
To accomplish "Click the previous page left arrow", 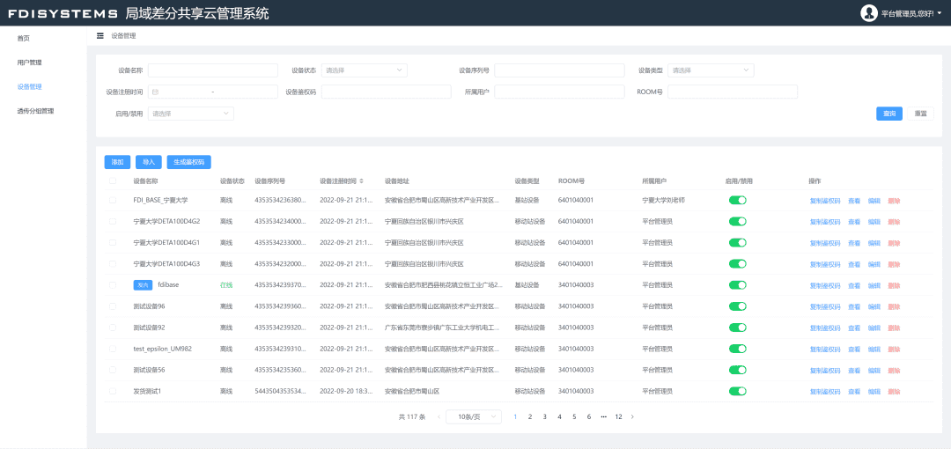I will point(439,416).
